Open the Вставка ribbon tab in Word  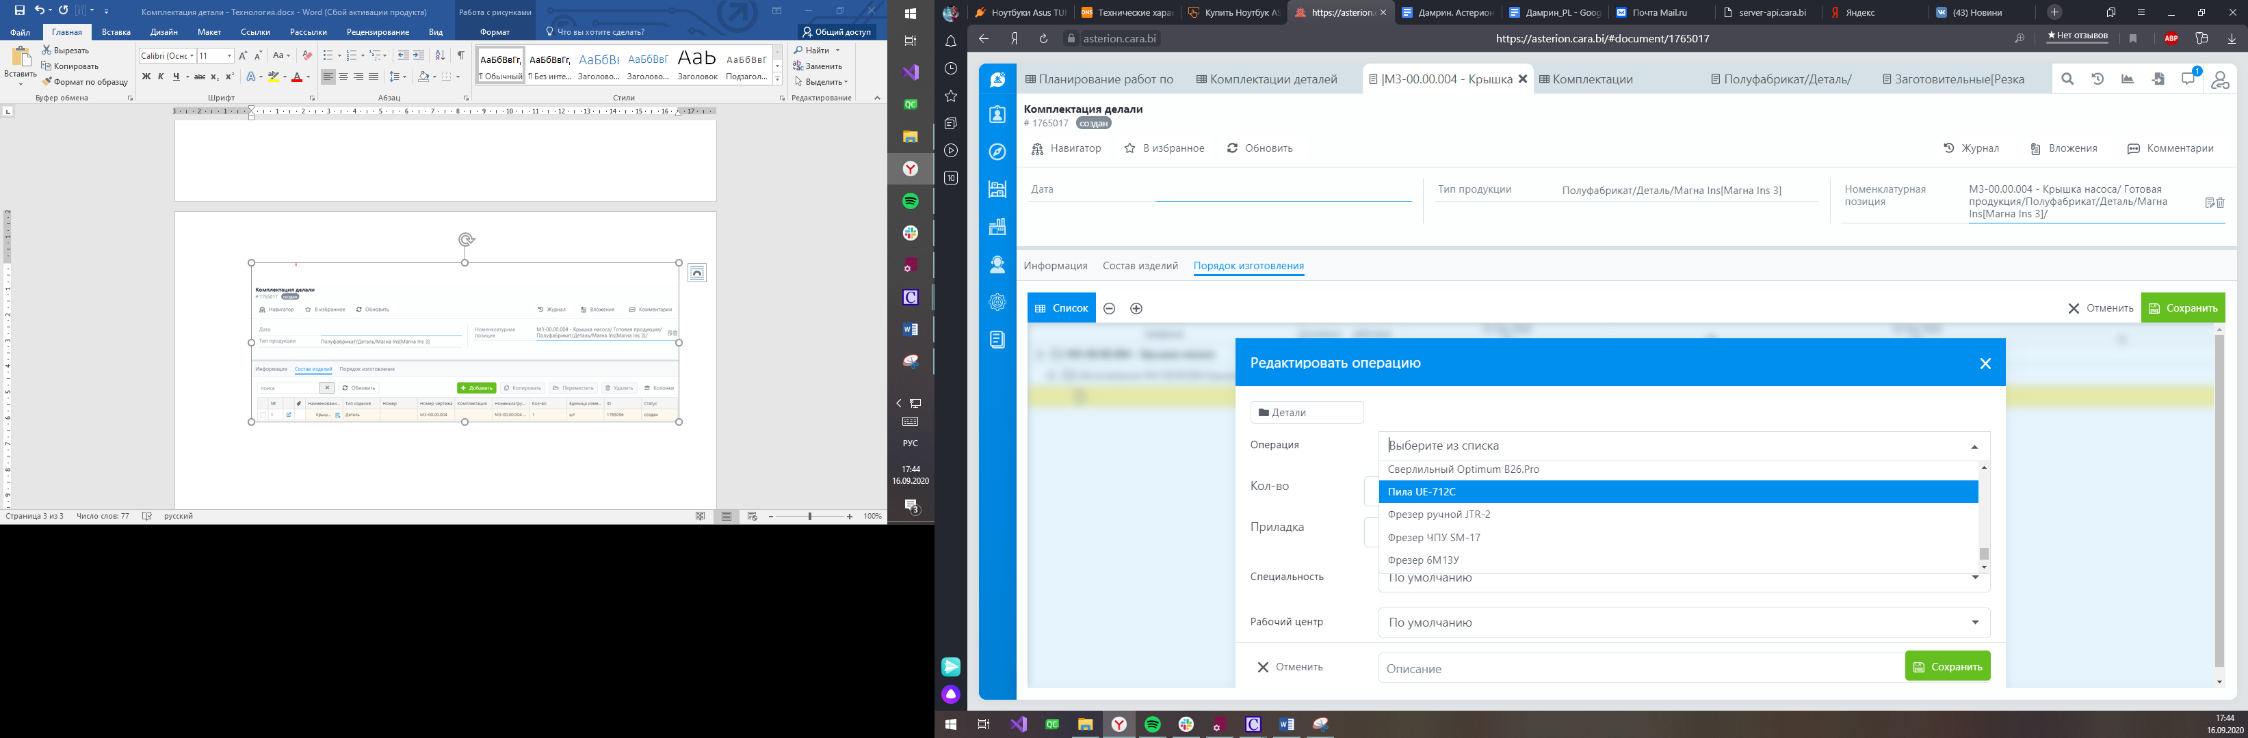[116, 32]
